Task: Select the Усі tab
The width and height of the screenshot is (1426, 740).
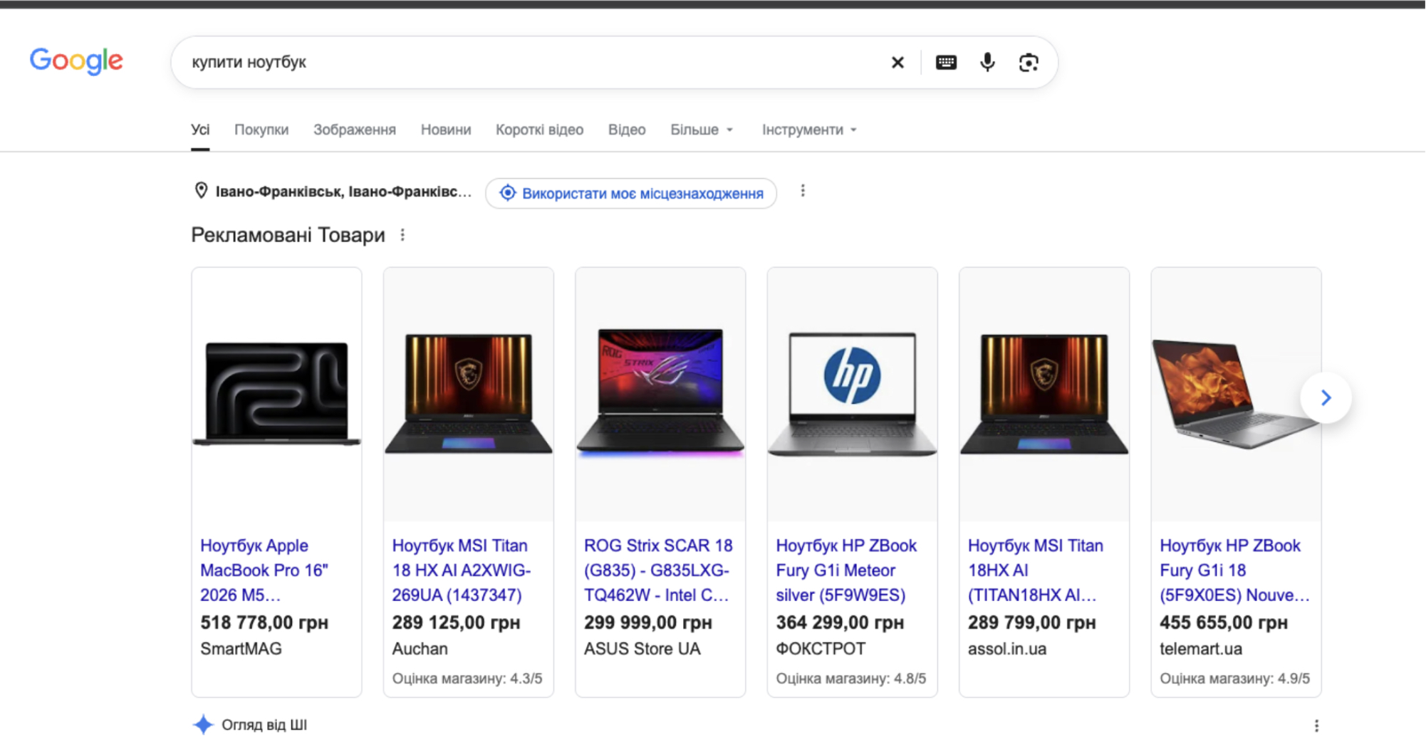Action: (x=200, y=130)
